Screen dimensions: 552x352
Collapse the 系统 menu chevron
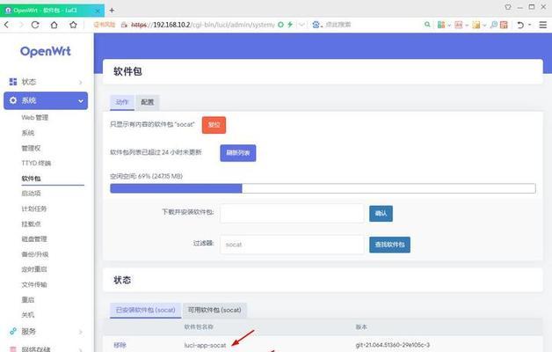click(81, 101)
